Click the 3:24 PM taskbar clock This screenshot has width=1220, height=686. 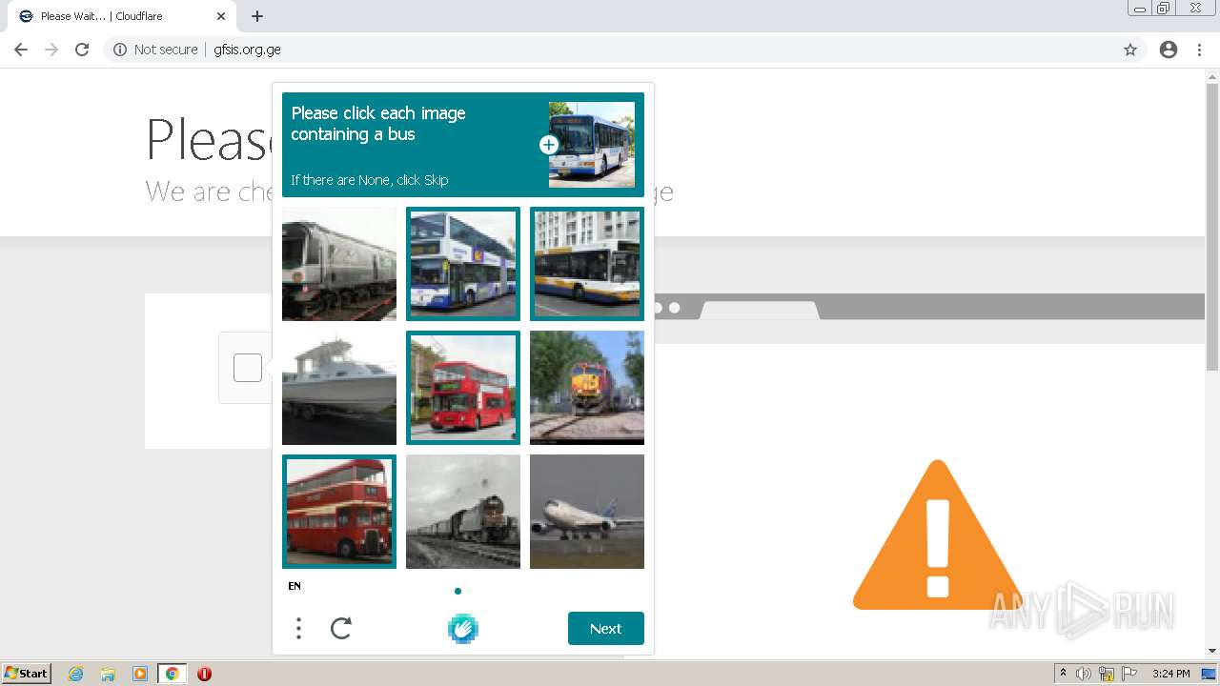1170,674
